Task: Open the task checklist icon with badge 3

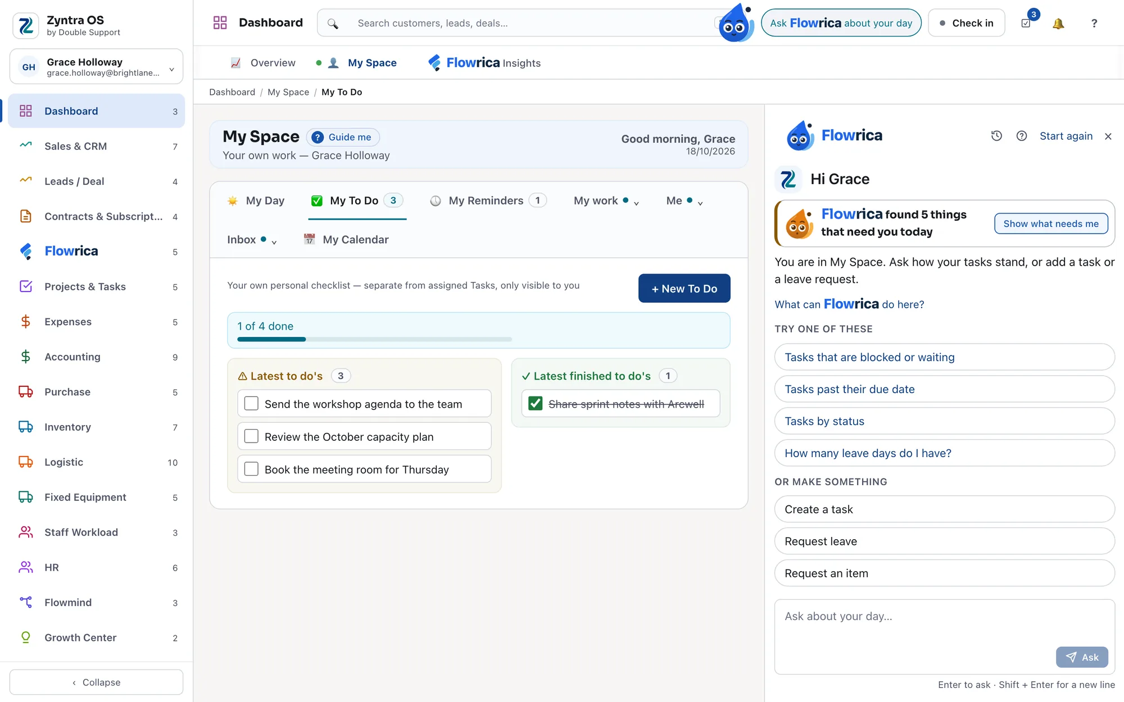Action: pyautogui.click(x=1026, y=23)
